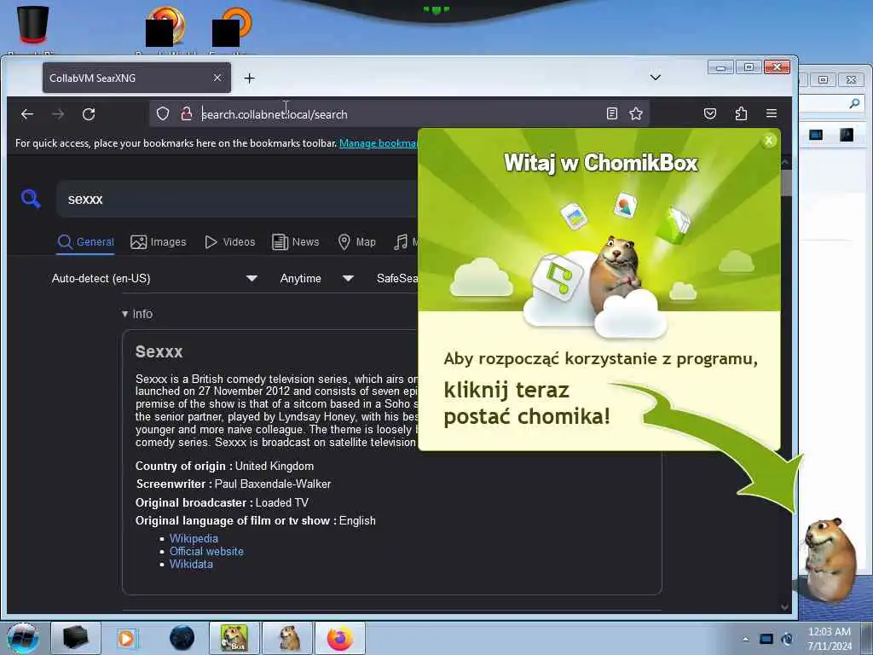Open the Anytime time range dropdown
873x655 pixels.
[316, 279]
